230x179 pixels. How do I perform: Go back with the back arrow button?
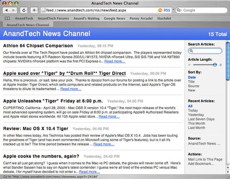pyautogui.click(x=6, y=10)
